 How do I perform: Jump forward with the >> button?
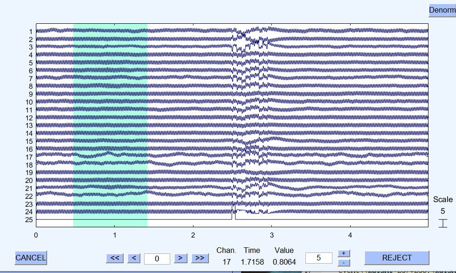coord(200,258)
